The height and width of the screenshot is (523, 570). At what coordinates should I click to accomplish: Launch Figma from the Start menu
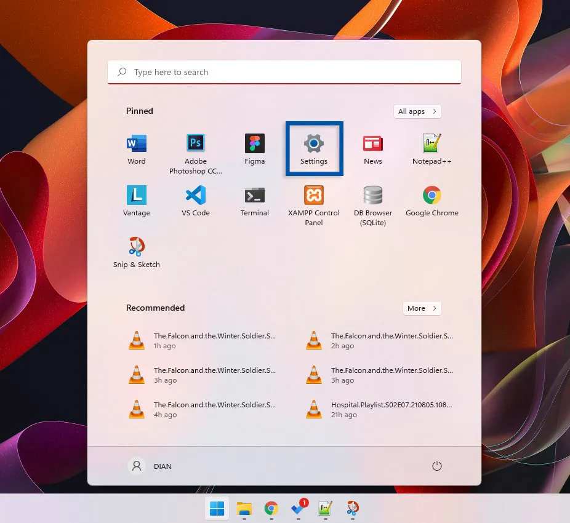(254, 143)
